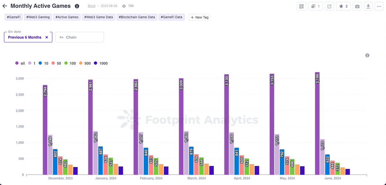Open the three-dots more options menu
Screen dimensions: 386x185
click(379, 6)
